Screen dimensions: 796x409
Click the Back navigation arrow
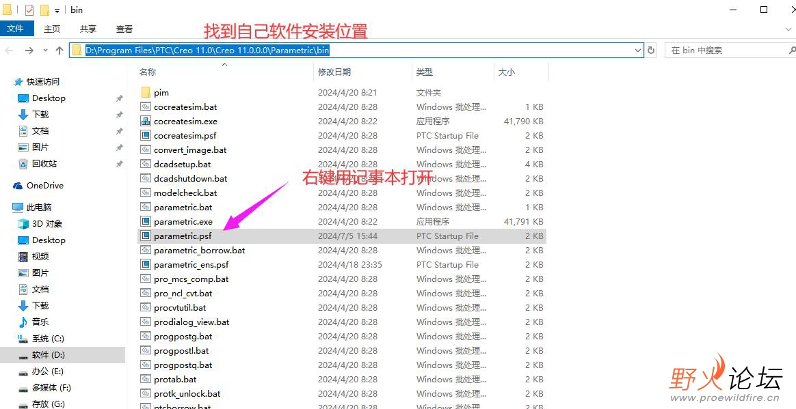pos(9,50)
